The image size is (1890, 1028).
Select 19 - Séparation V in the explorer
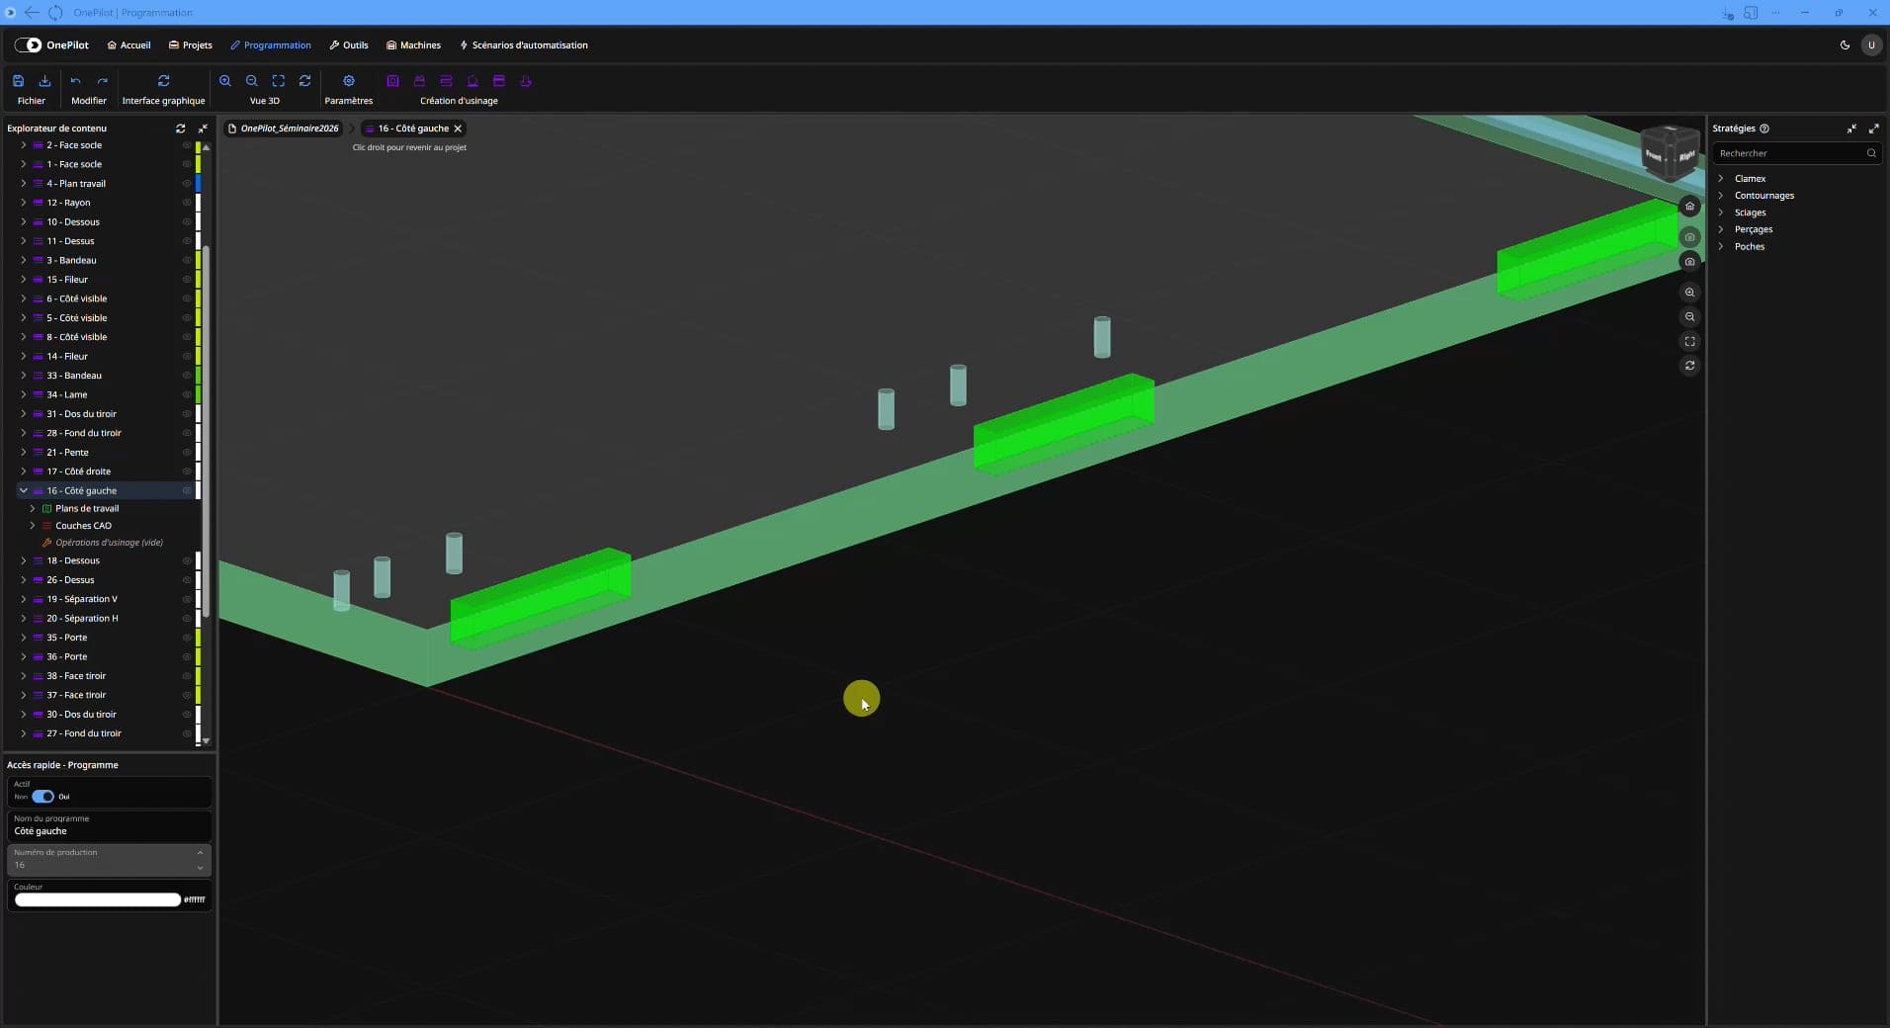[x=82, y=599]
